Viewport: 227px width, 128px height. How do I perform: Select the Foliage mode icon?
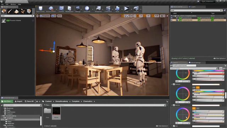click(x=23, y=11)
